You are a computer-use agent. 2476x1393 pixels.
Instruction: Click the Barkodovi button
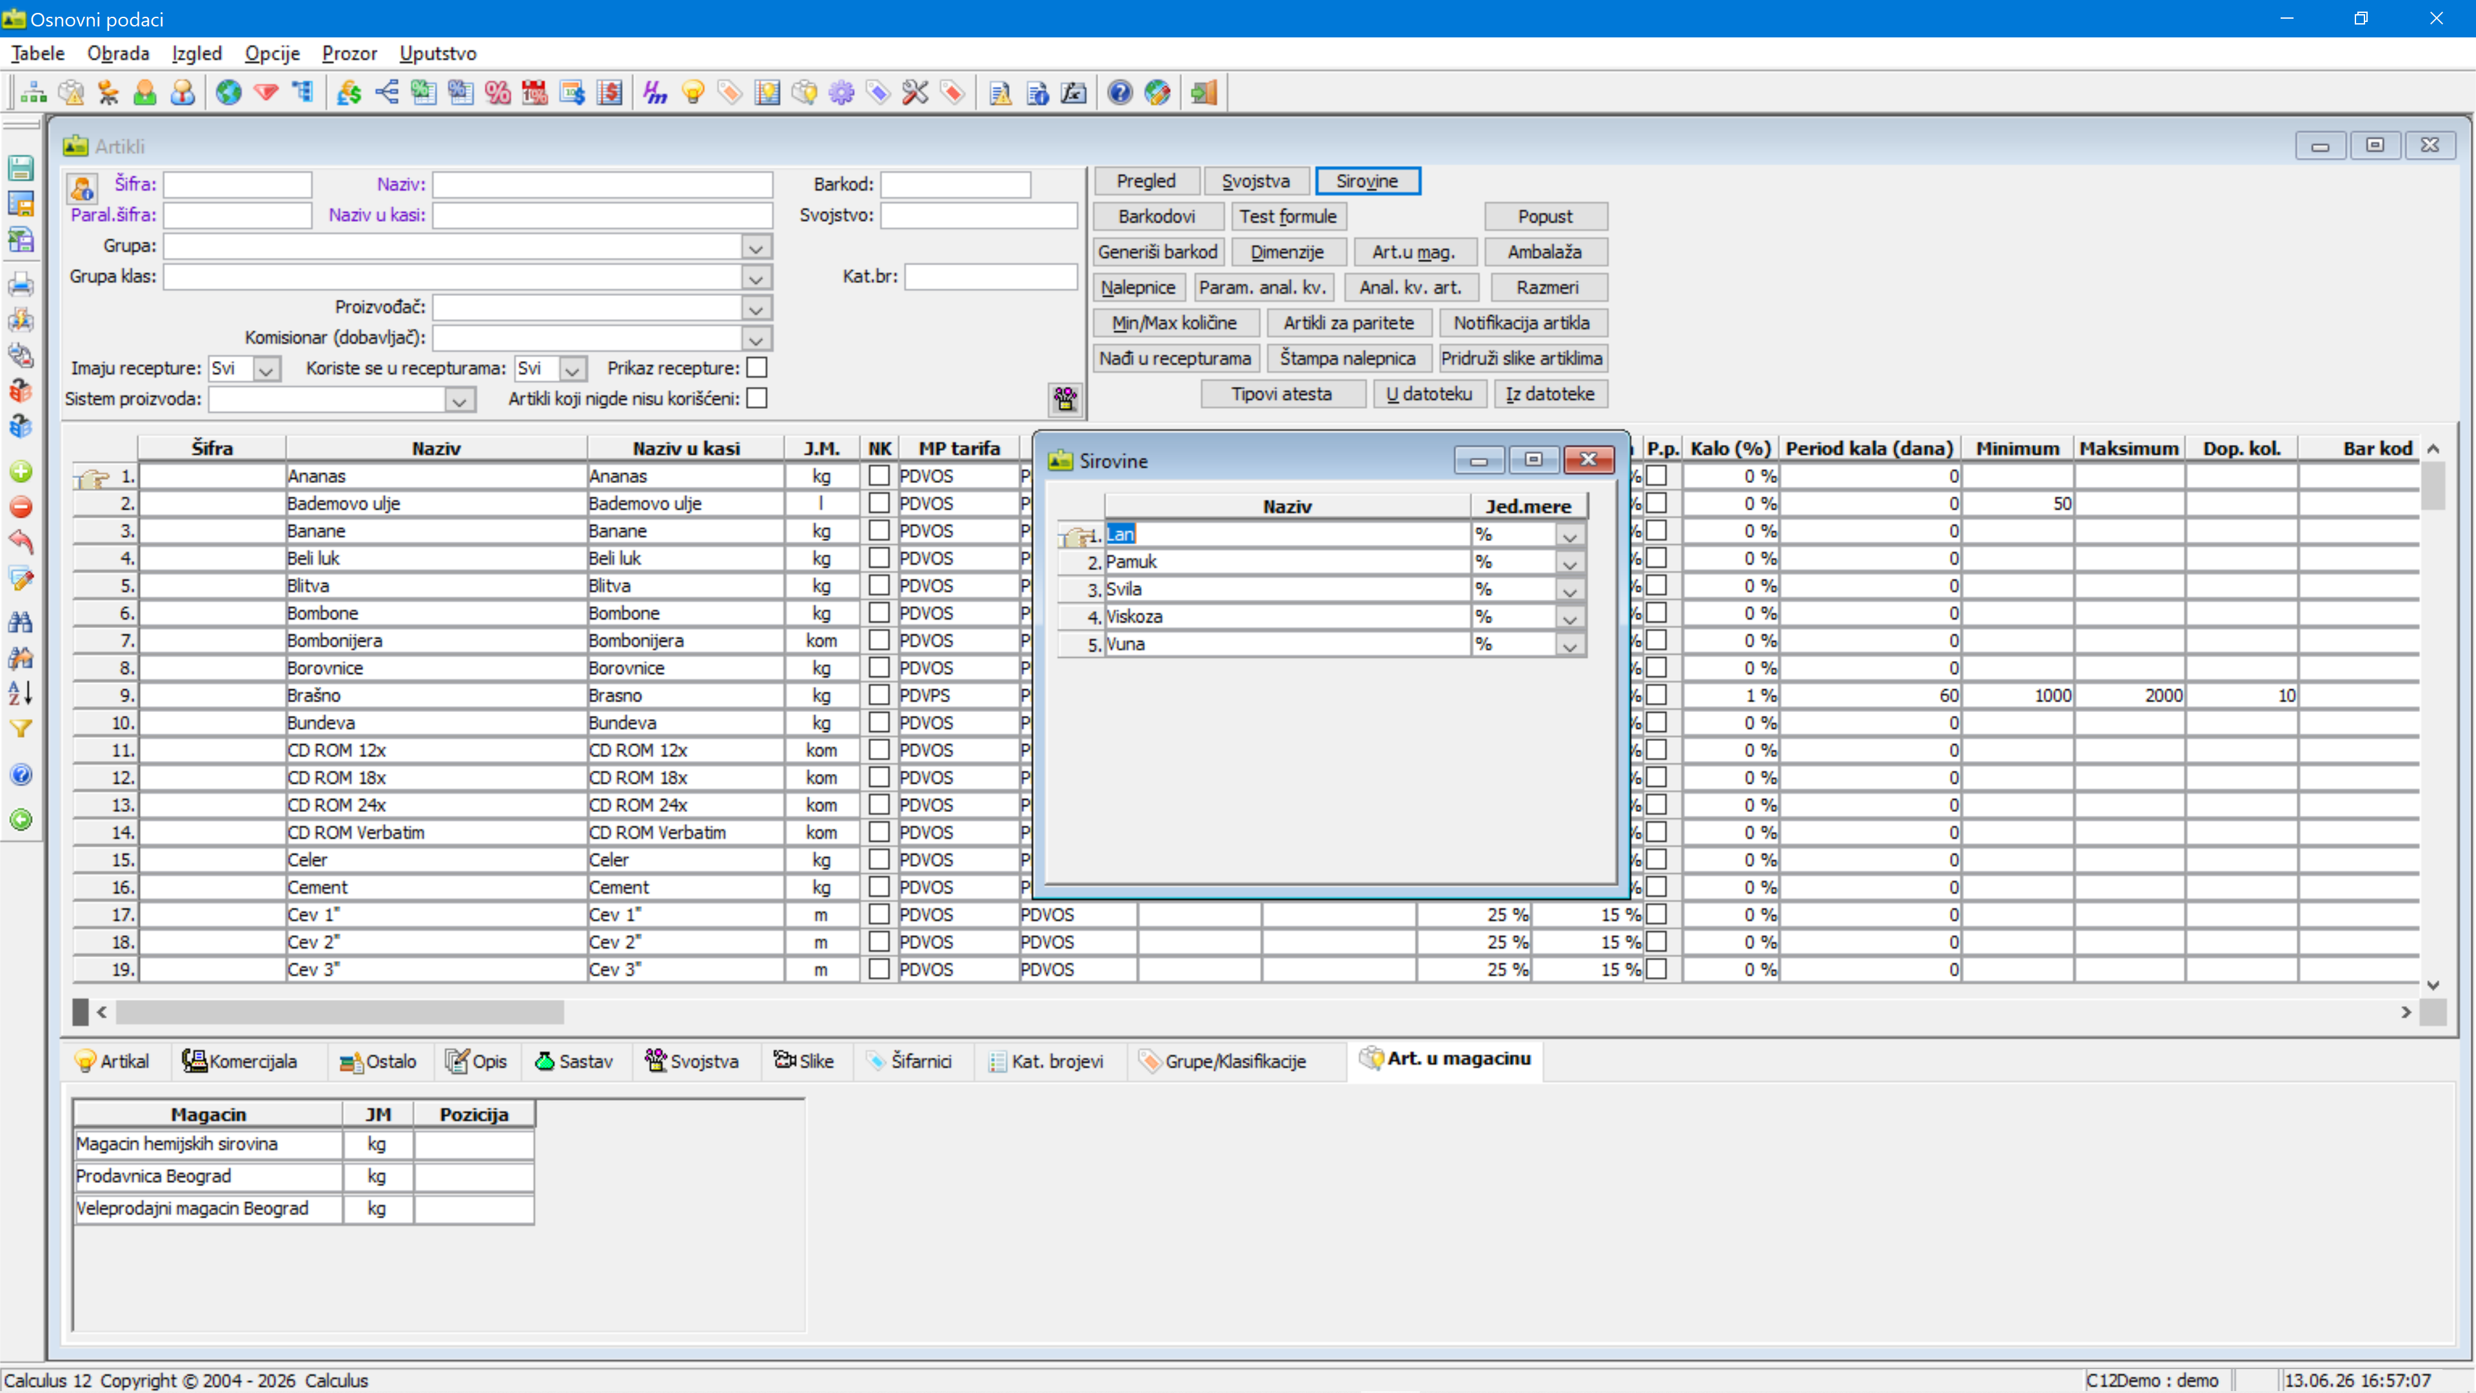(x=1157, y=216)
